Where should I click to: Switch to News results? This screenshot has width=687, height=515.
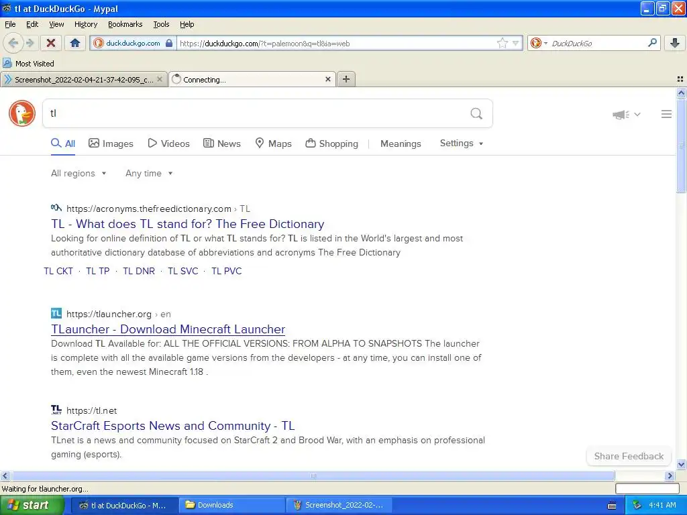pyautogui.click(x=222, y=144)
